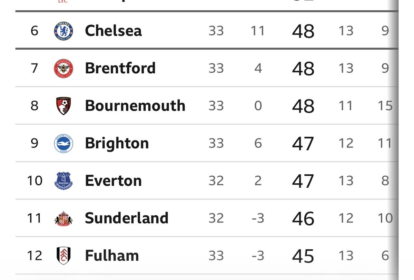The image size is (414, 280).
Task: Click Chelsea's 48 points value
Action: pos(303,31)
